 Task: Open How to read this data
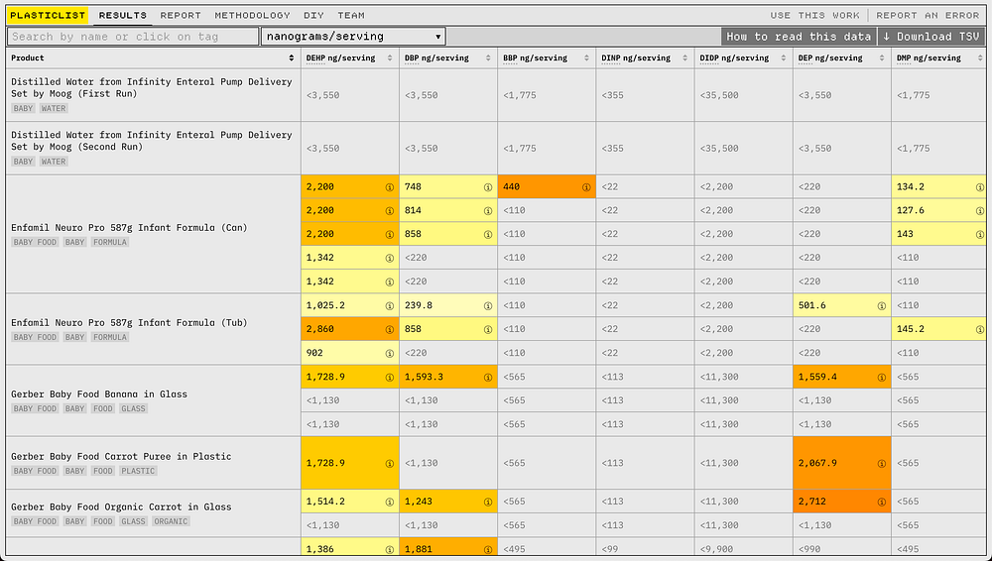point(799,36)
